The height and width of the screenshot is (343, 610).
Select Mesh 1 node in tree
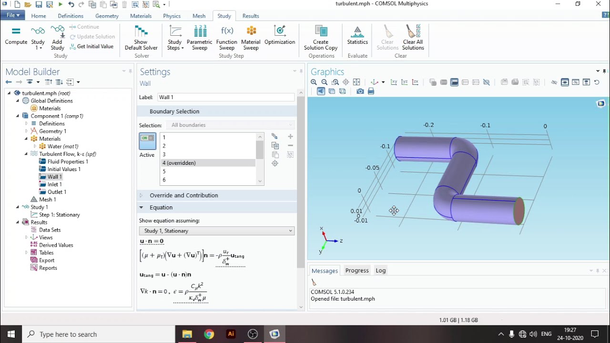pos(47,200)
